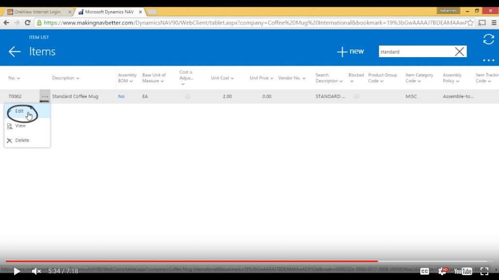499x280 pixels.
Task: Turn on closed captions
Action: [424, 271]
